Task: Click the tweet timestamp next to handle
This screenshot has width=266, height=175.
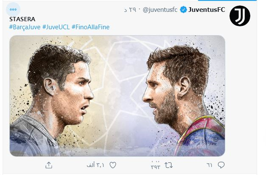Action: (x=130, y=10)
